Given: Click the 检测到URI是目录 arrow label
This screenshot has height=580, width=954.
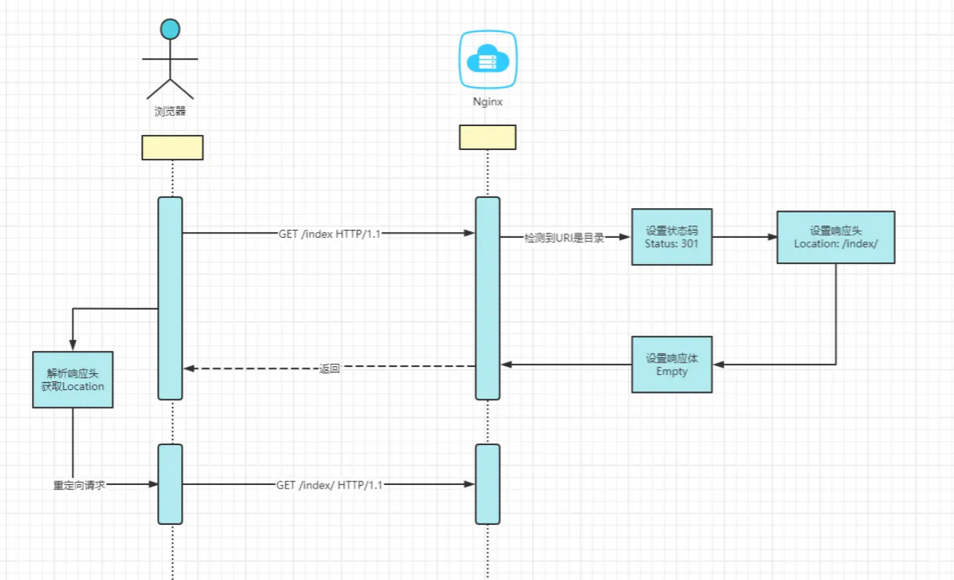Looking at the screenshot, I should pyautogui.click(x=564, y=237).
